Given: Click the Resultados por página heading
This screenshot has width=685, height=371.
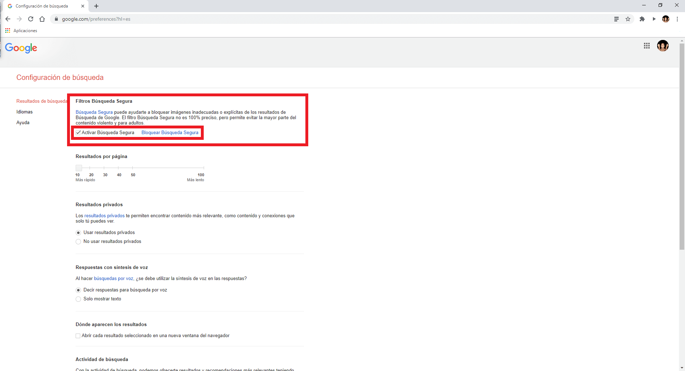Looking at the screenshot, I should (101, 157).
